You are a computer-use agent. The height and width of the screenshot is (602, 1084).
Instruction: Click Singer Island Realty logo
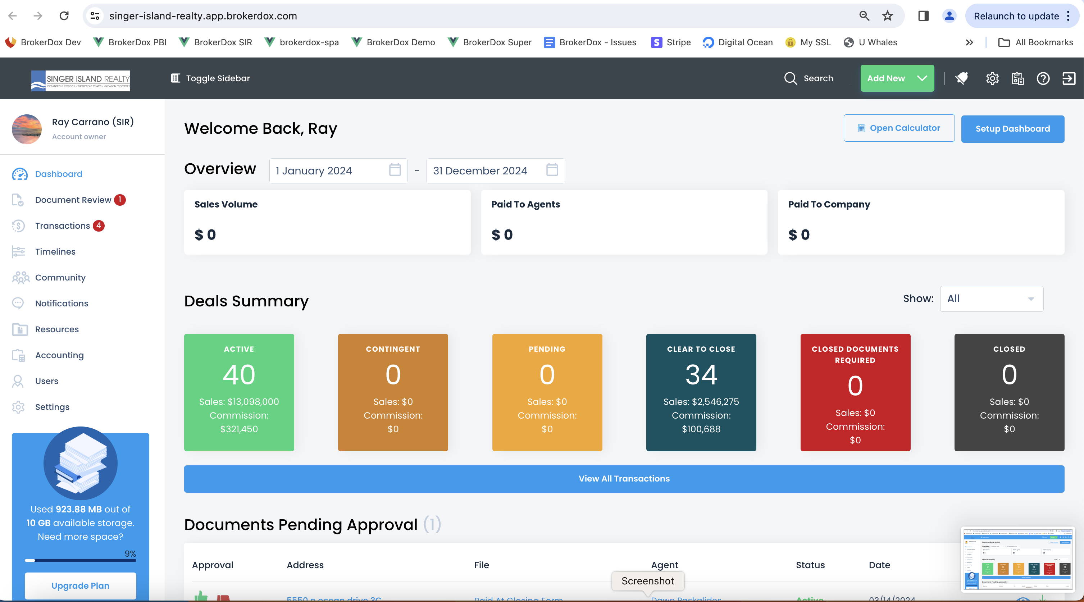(80, 80)
